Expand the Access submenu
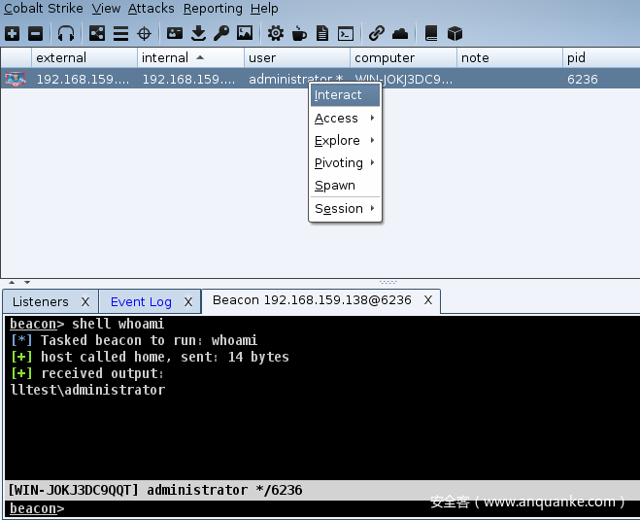The height and width of the screenshot is (520, 640). tap(345, 118)
